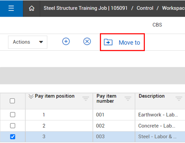Switch to the CBS tab
This screenshot has height=143, width=185.
coord(157,25)
